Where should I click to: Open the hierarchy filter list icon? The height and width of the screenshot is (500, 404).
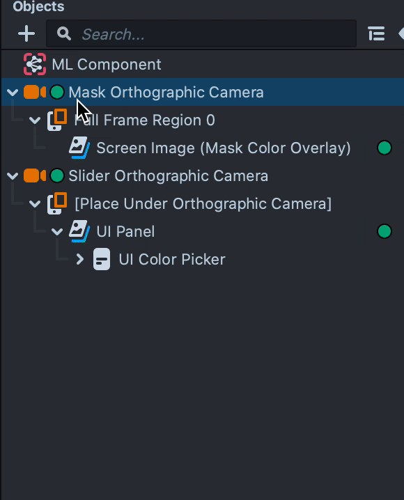click(377, 33)
